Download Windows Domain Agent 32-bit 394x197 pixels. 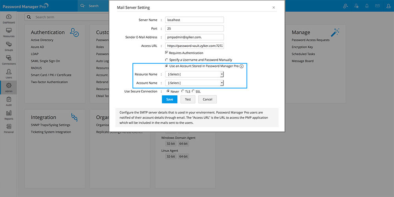(171, 144)
